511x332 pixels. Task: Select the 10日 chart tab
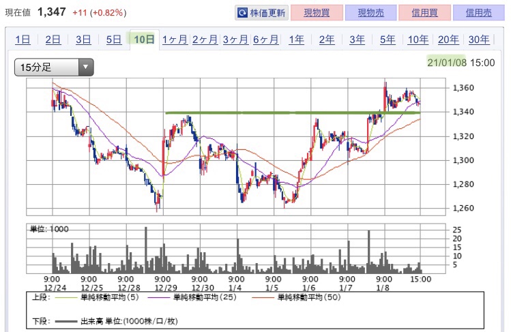[x=145, y=40]
